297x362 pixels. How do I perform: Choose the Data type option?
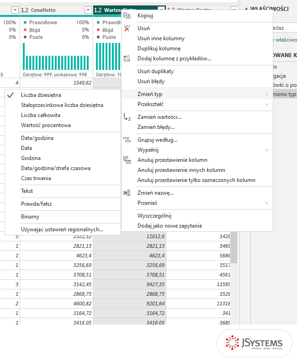(63, 148)
